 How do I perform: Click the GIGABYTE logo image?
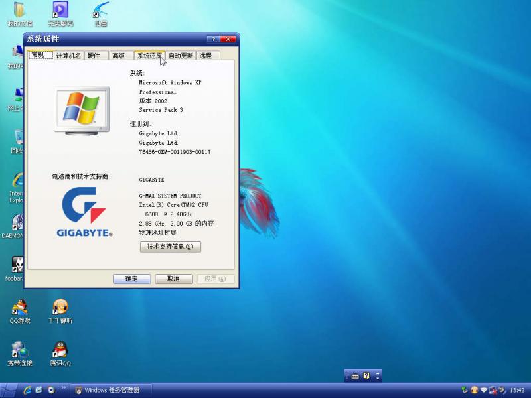click(84, 212)
